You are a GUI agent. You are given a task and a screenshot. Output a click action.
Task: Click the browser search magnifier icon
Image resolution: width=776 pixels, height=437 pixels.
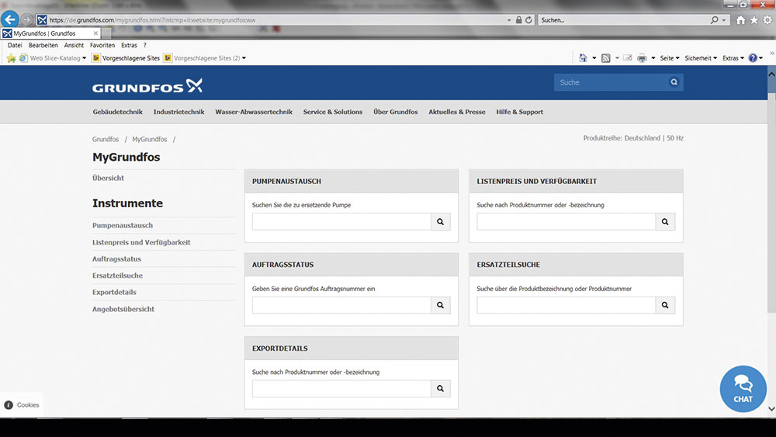point(714,20)
